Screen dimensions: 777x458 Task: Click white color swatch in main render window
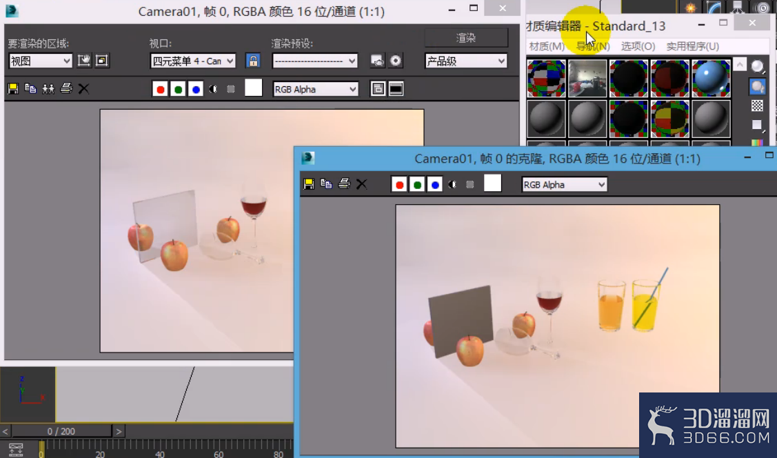[253, 88]
